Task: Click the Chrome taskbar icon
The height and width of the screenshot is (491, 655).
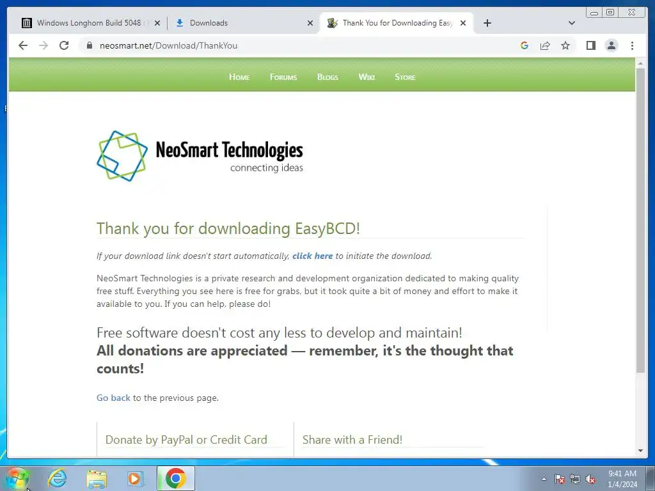Action: click(176, 478)
